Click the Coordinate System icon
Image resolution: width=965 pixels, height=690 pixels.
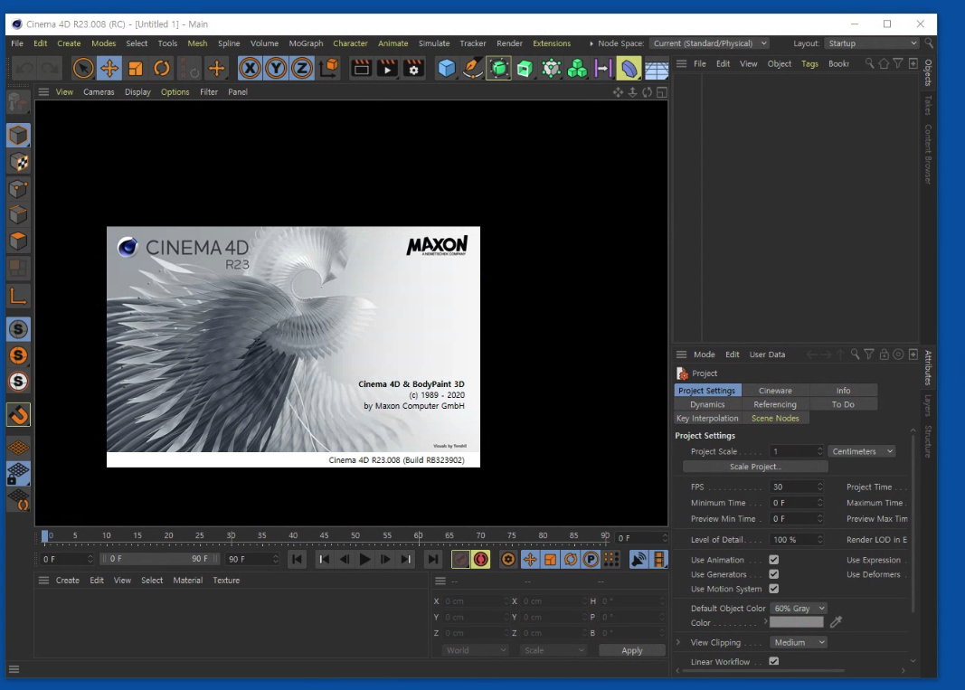329,69
